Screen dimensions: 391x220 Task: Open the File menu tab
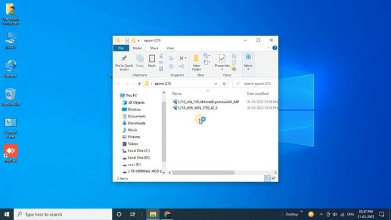(121, 48)
